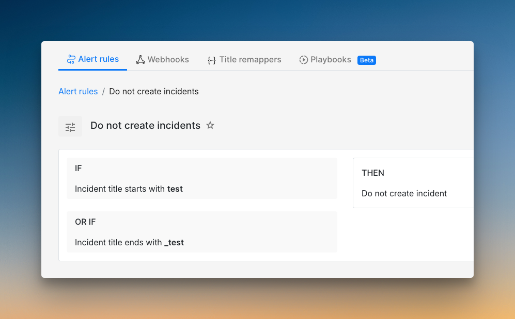Open the Alert rules breadcrumb link

tap(78, 91)
